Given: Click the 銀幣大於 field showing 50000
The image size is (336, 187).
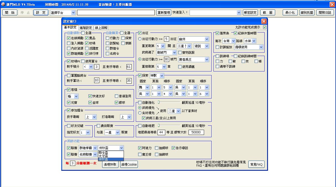Looking at the screenshot, I should coord(196,132).
